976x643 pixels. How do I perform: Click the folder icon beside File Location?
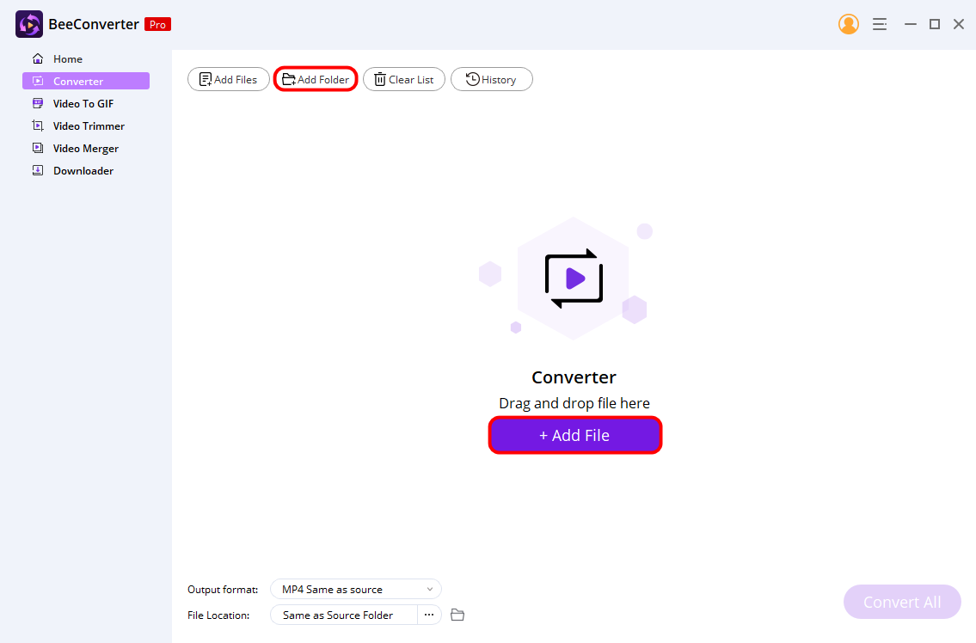pyautogui.click(x=457, y=614)
